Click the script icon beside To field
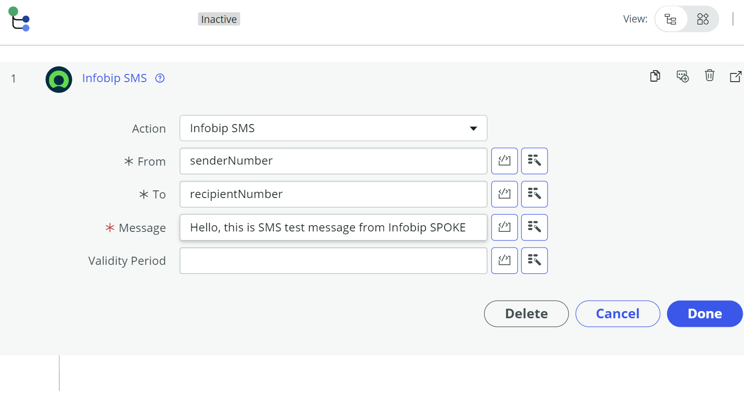Viewport: 744px width, 397px height. coord(505,194)
